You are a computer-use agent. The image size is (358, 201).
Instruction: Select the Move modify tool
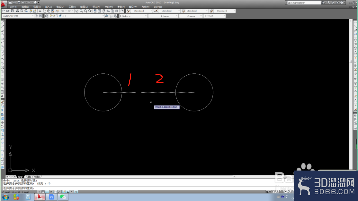2,122
